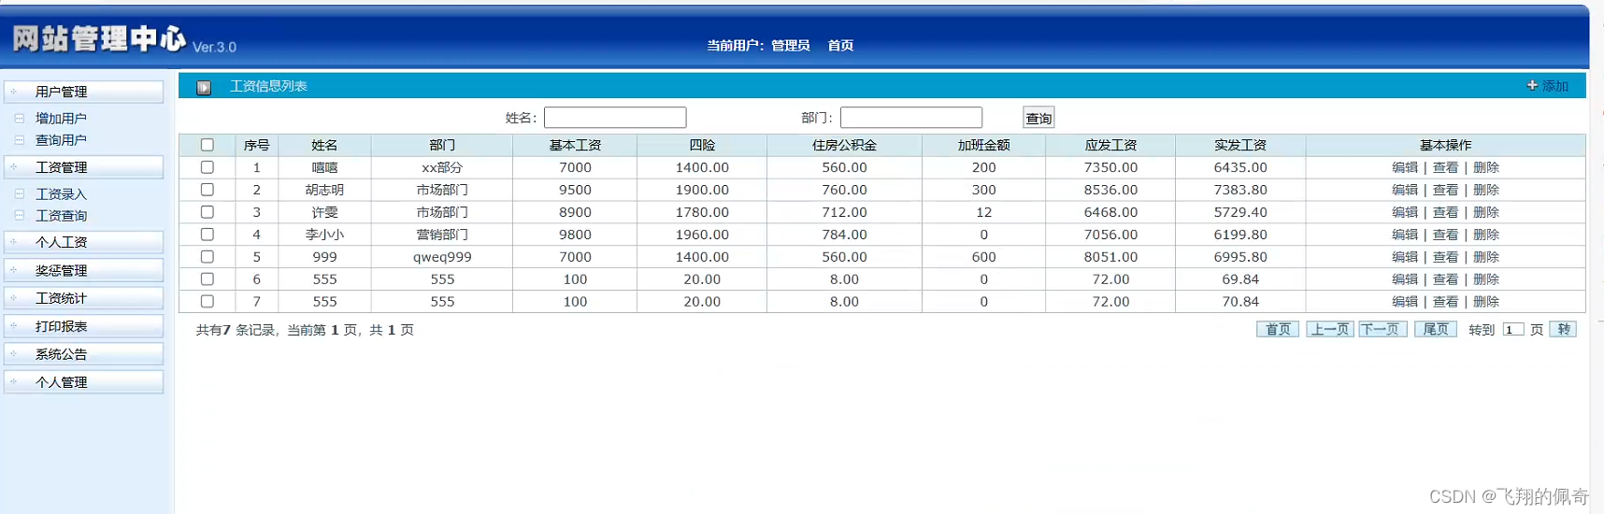Expand the 个人管理 sidebar section
1604x514 pixels.
(84, 382)
